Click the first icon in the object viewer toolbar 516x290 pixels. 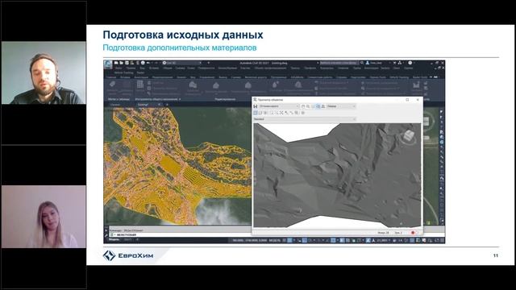256,106
